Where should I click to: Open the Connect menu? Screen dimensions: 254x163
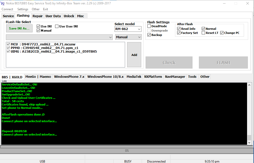7,9
